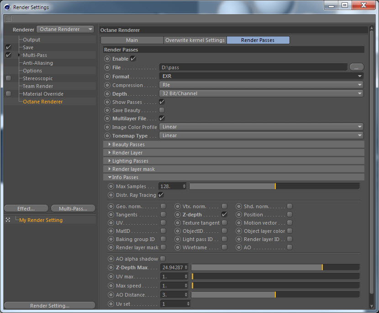The height and width of the screenshot is (313, 379).
Task: Toggle the Stereoscopic checkbox in sidebar
Action: pos(9,78)
